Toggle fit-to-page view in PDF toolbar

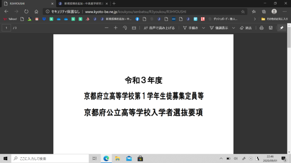[134, 28]
